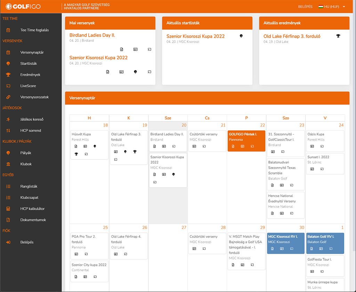
Task: Click the Startlisták golf ball icon in sidebar
Action: click(8, 64)
